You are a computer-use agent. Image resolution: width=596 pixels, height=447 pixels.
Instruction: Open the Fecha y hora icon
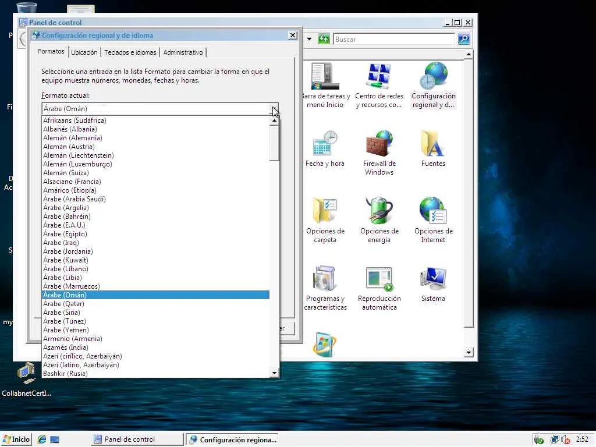tap(325, 149)
